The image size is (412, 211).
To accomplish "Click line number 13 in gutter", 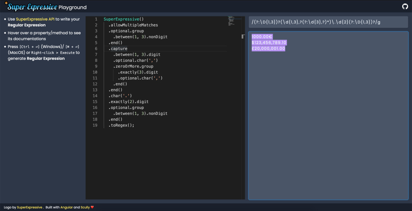I will pyautogui.click(x=95, y=90).
